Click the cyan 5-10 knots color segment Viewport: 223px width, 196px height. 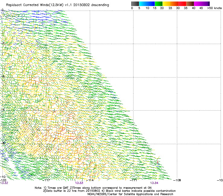(143, 4)
